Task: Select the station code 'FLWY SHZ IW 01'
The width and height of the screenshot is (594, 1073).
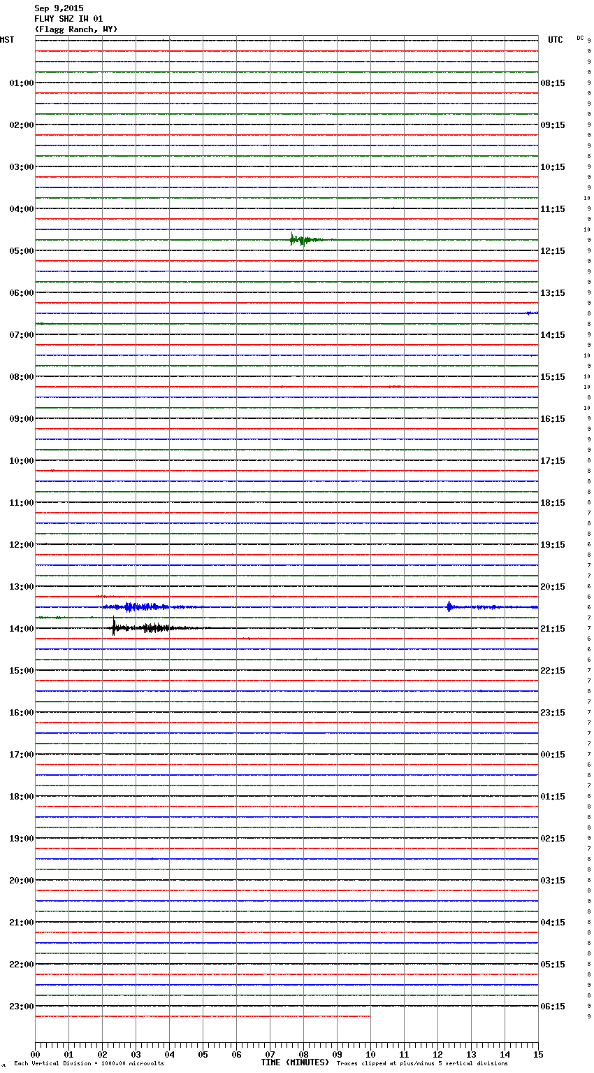Action: [x=68, y=19]
